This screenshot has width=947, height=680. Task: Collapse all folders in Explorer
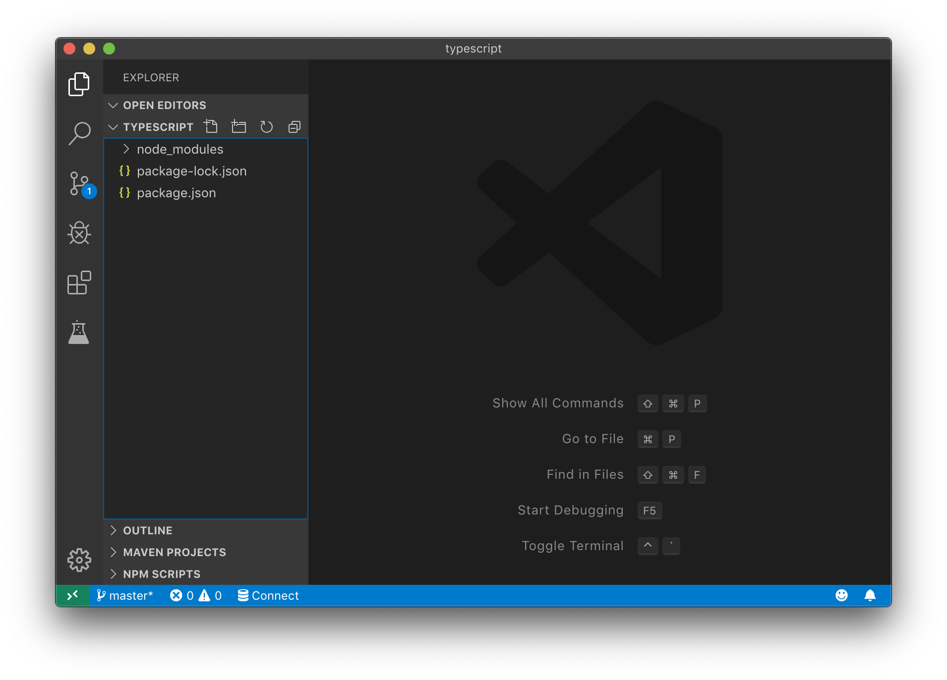click(x=294, y=127)
